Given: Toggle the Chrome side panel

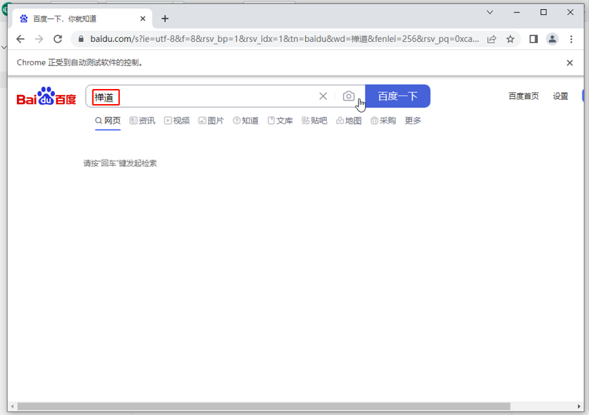Looking at the screenshot, I should [x=533, y=39].
